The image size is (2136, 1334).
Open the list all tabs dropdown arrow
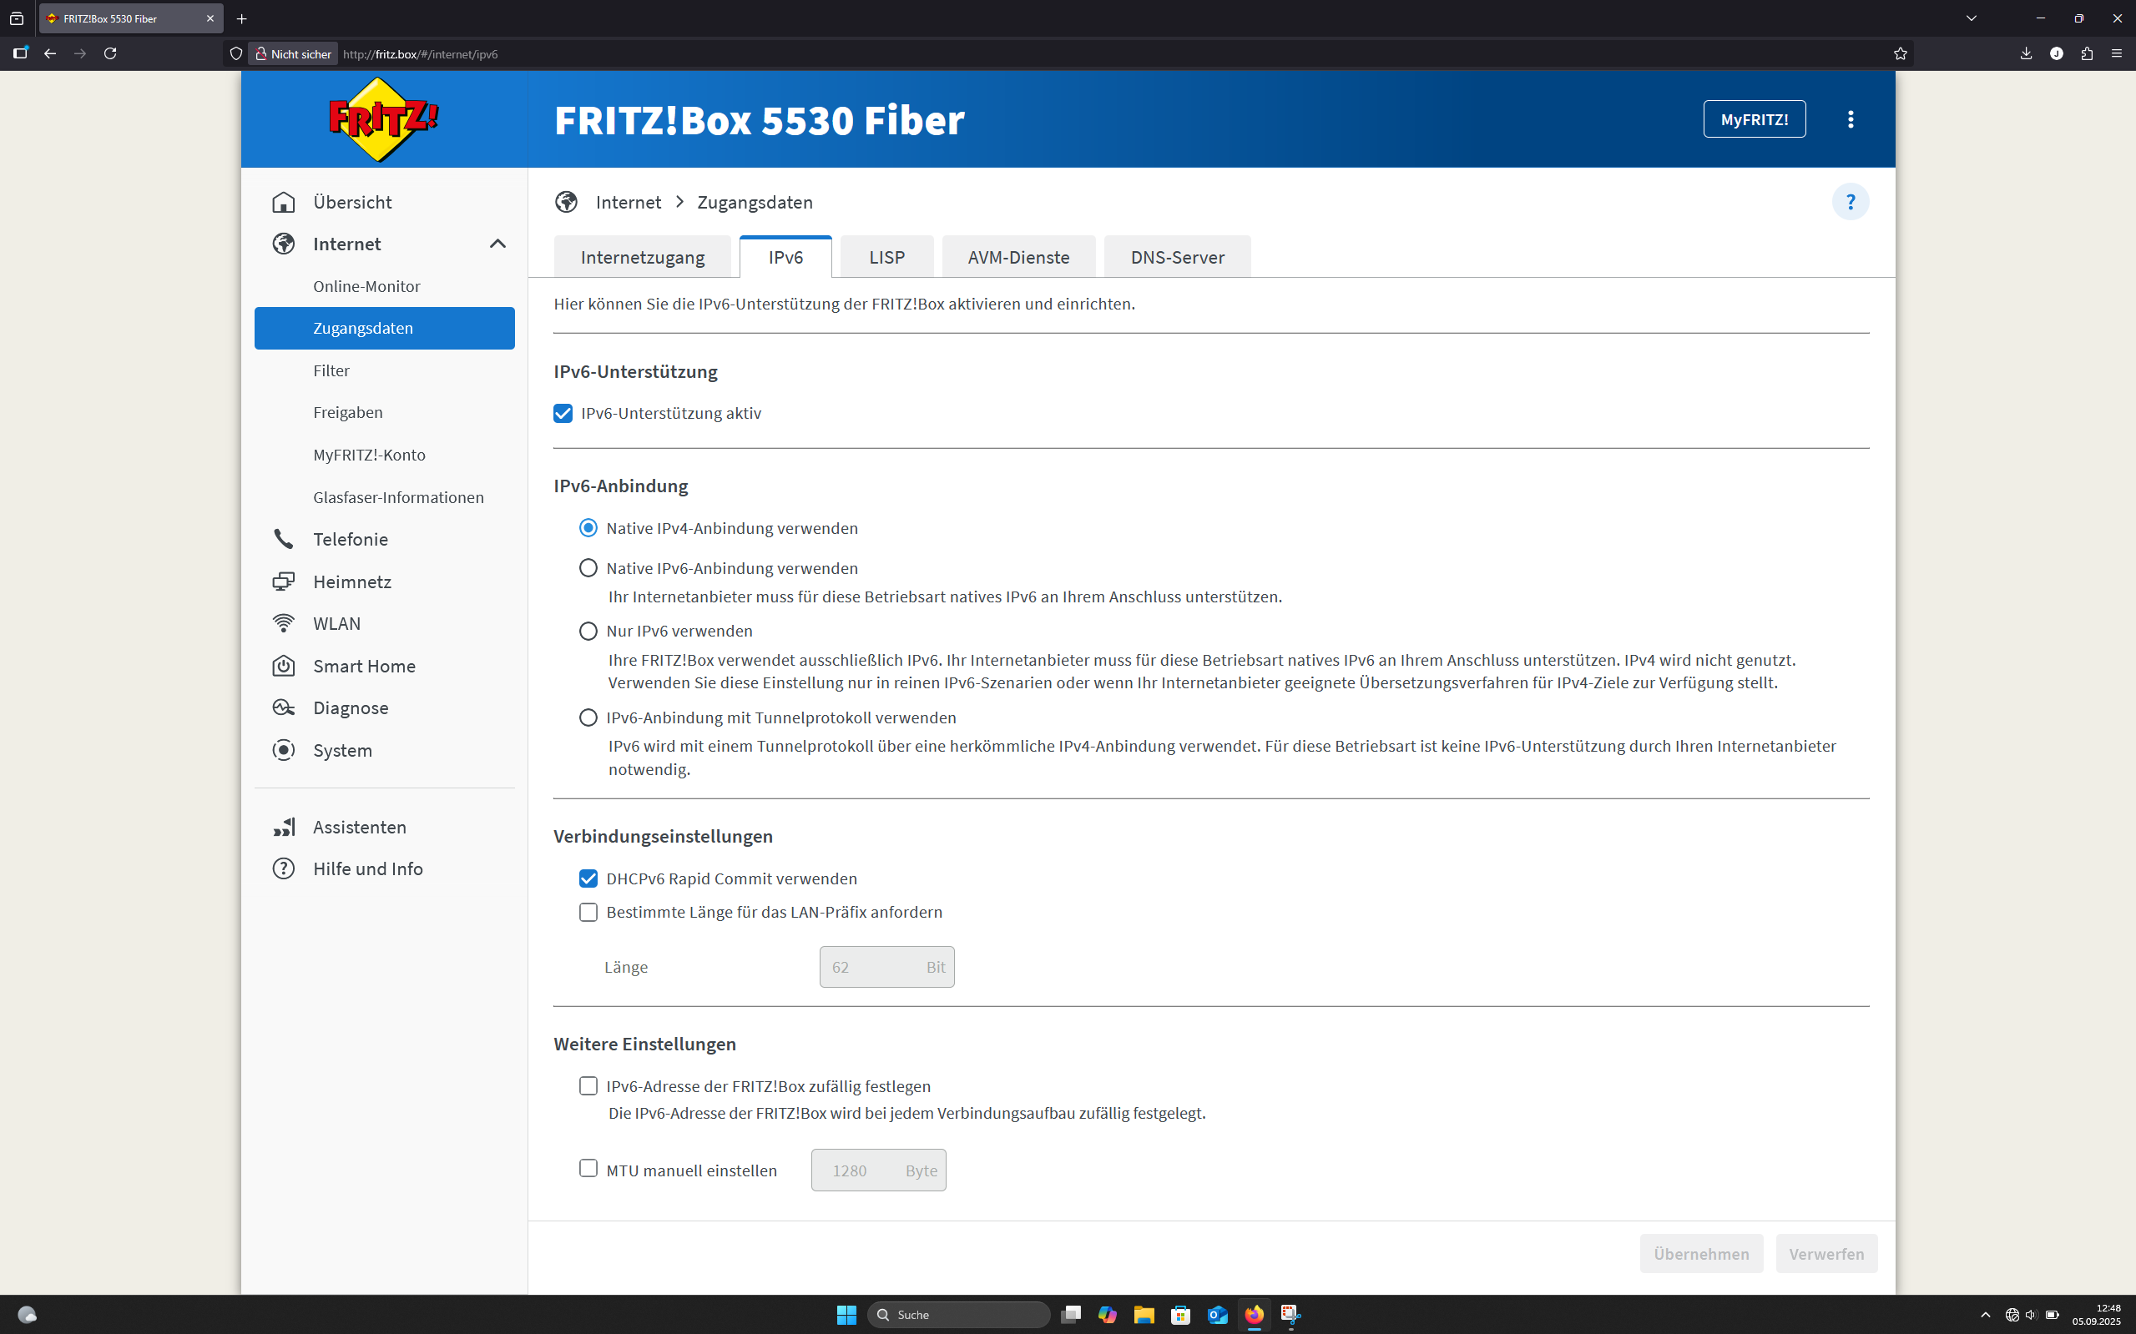click(x=1971, y=18)
